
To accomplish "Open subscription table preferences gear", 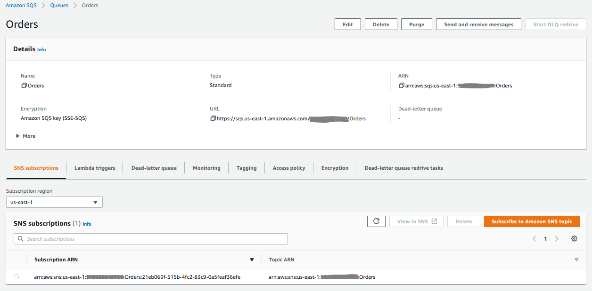I will [574, 239].
